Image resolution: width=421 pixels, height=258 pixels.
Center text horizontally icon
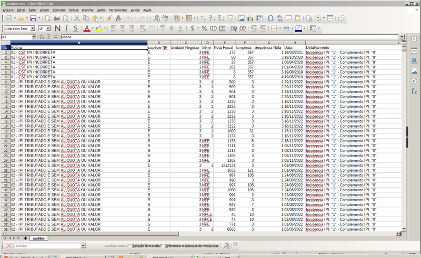coord(123,28)
